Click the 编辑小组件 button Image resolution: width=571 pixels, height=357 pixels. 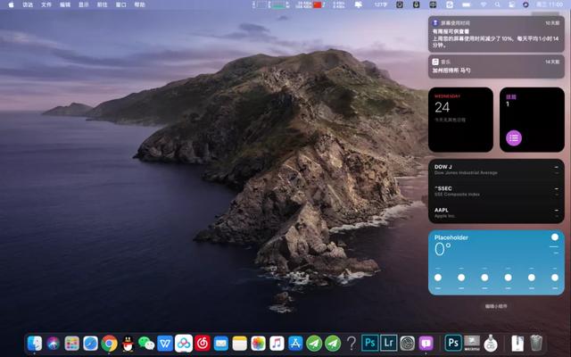[496, 306]
